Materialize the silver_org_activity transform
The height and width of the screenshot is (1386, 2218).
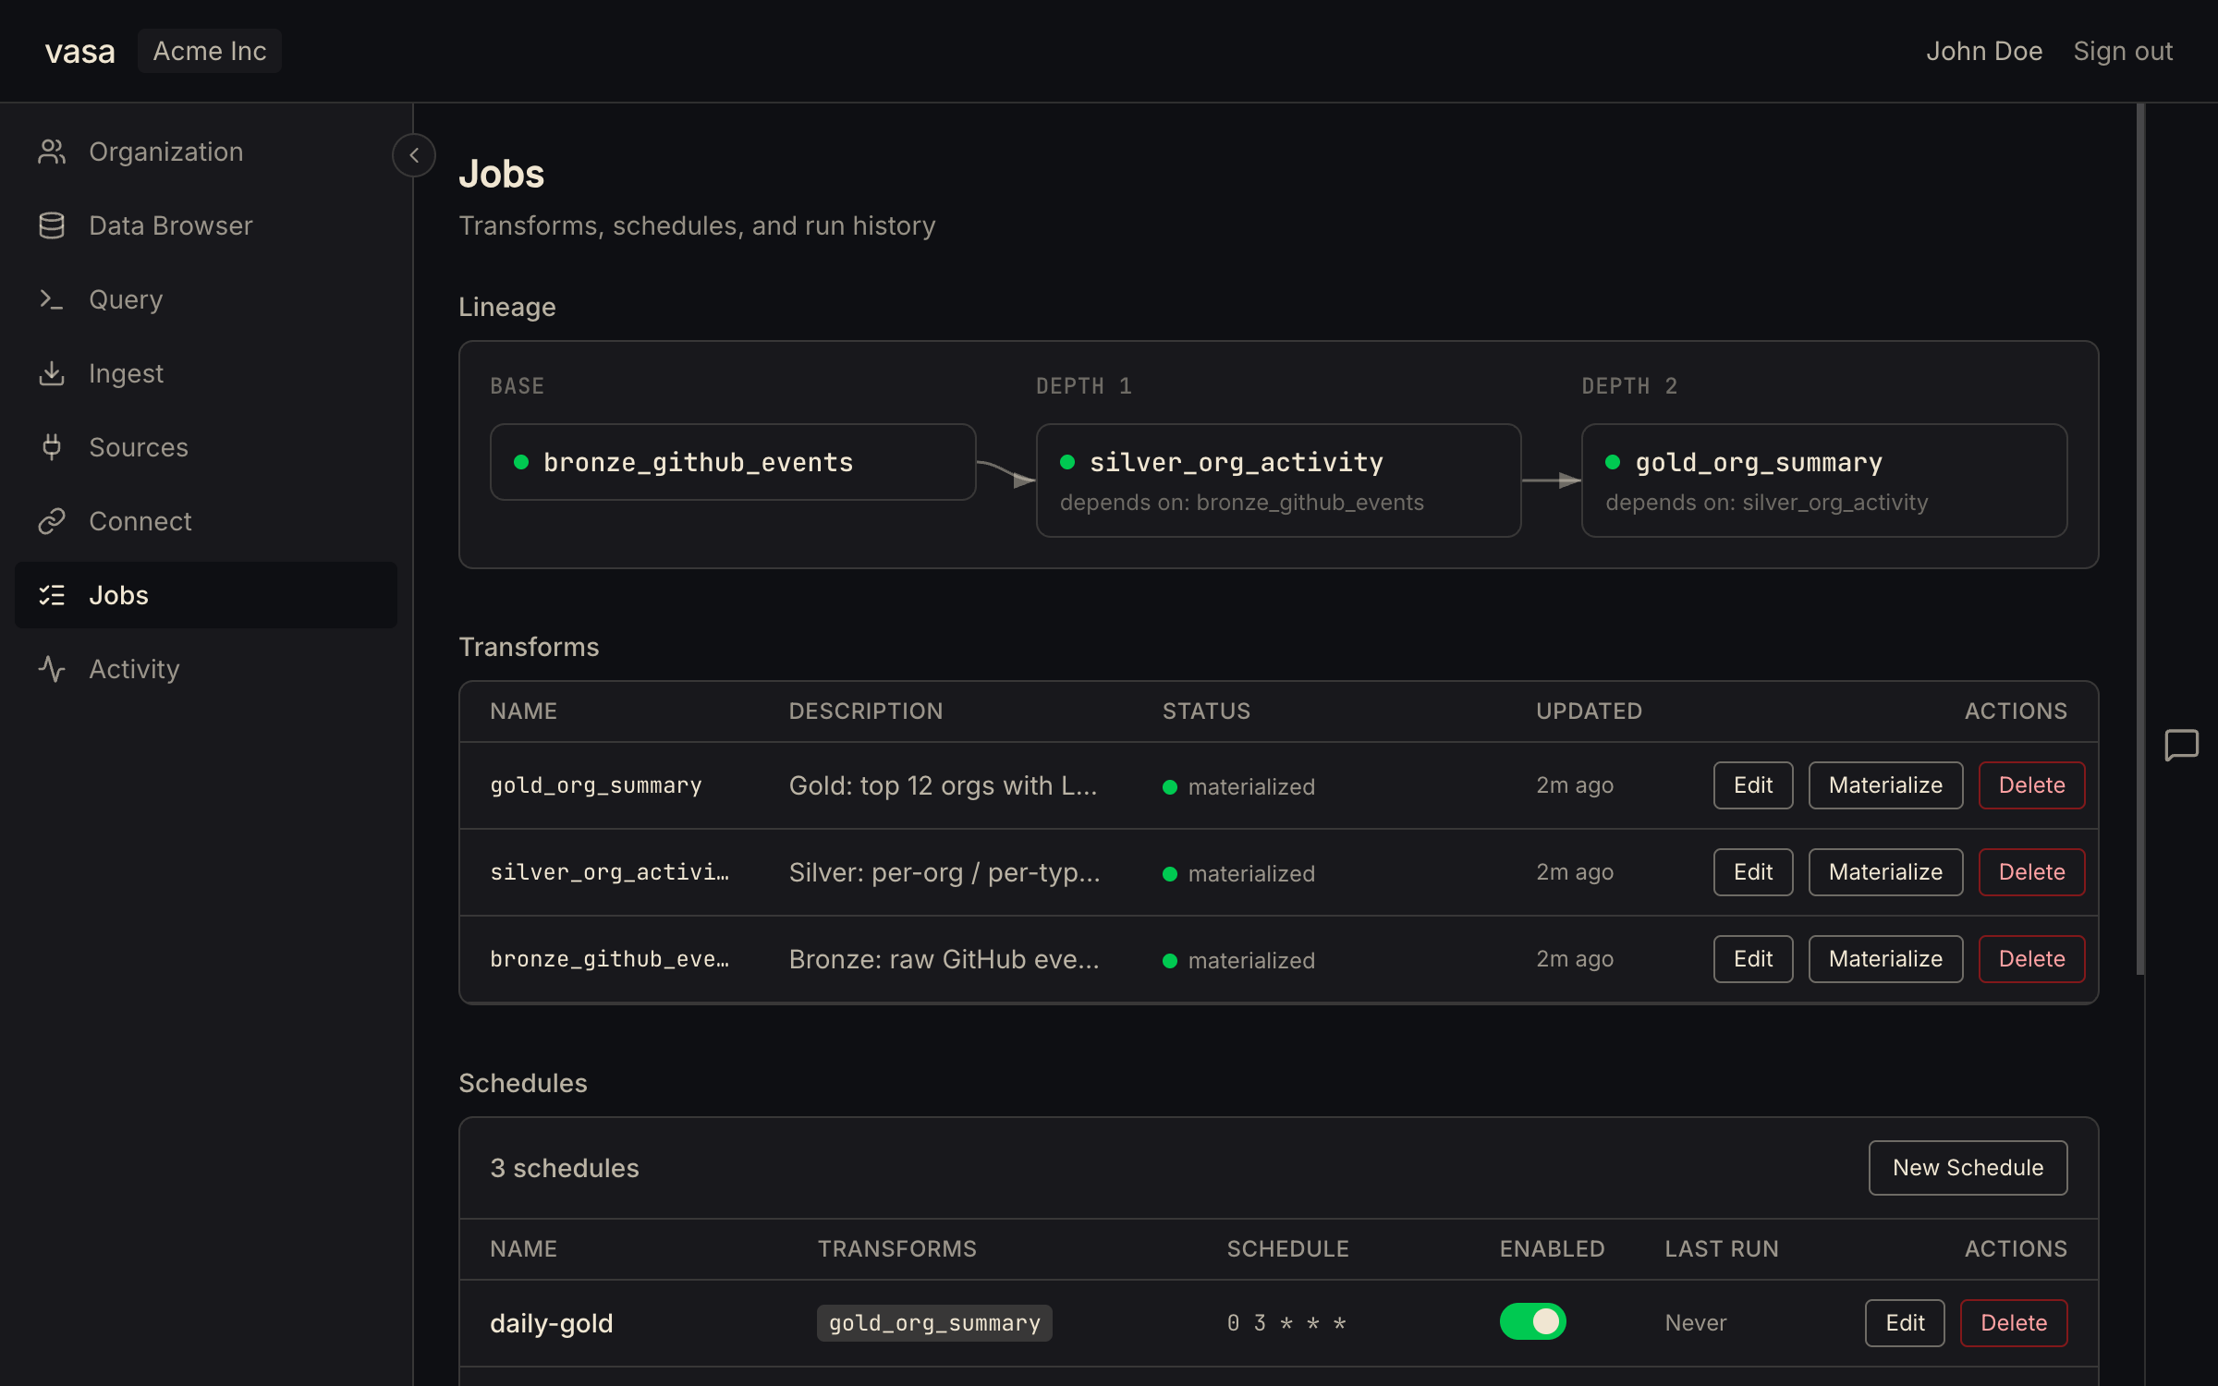[x=1885, y=872]
